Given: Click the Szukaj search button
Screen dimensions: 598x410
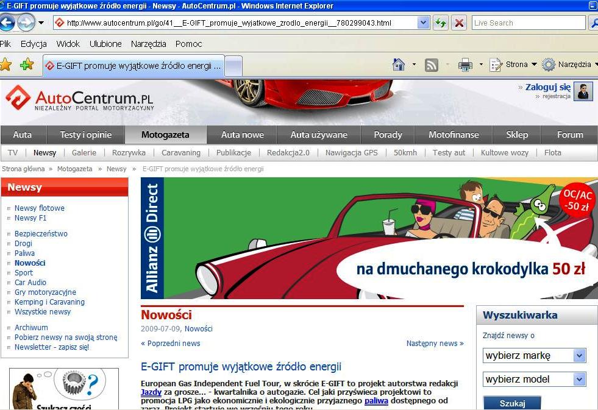Looking at the screenshot, I should pyautogui.click(x=512, y=403).
